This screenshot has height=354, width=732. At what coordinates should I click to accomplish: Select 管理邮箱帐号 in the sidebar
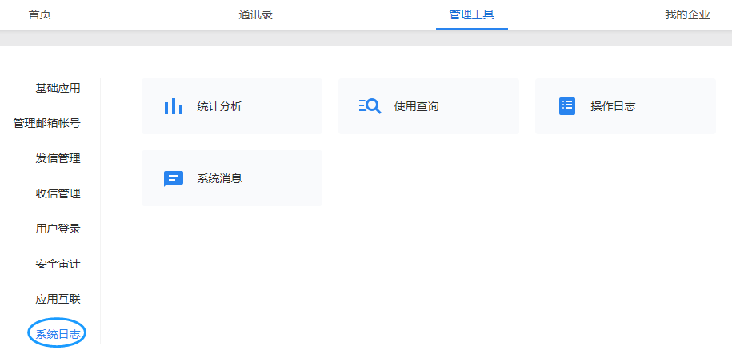pos(46,124)
